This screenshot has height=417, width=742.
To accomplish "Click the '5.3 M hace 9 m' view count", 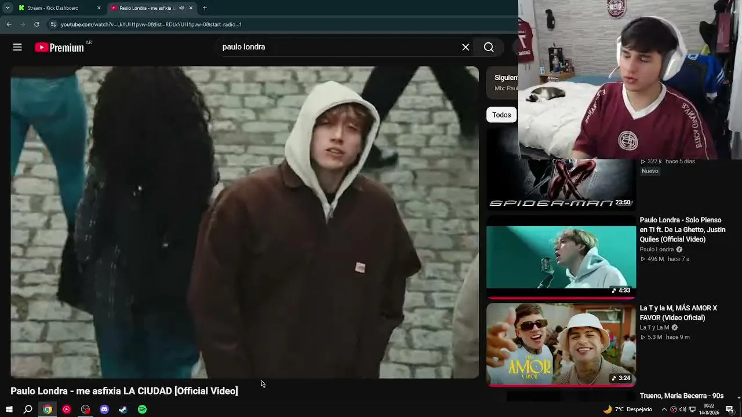I will tap(664, 337).
